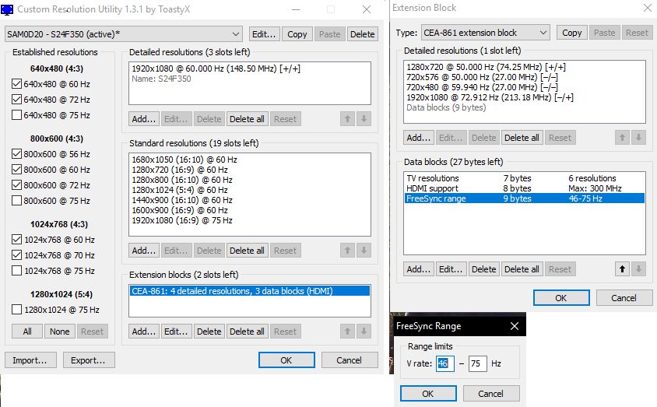The width and height of the screenshot is (657, 407).
Task: Click Edit... under Data blocks
Action: coord(451,268)
